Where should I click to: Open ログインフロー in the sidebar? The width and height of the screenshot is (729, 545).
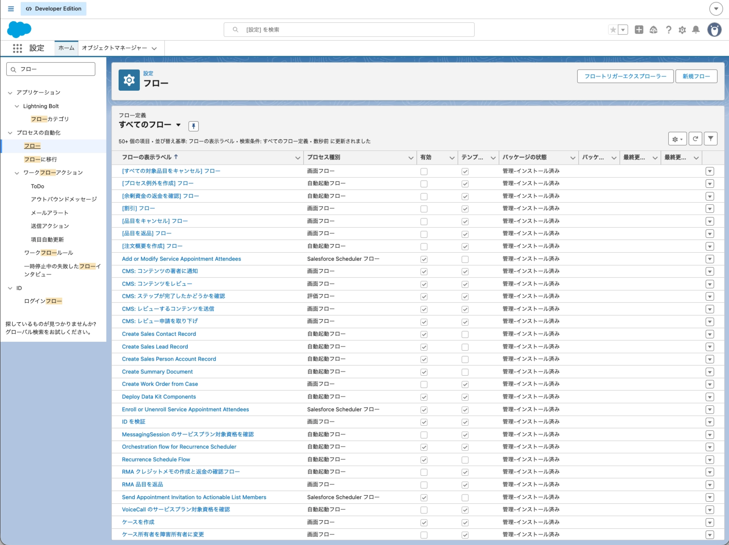43,301
